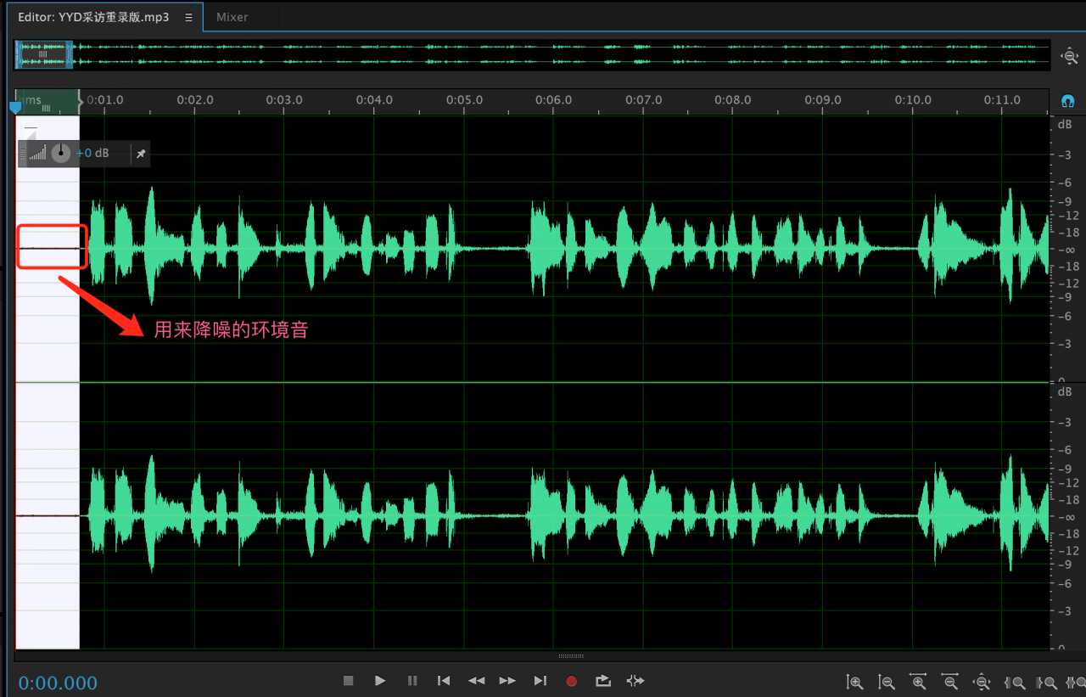Viewport: 1086px width, 697px height.
Task: Toggle snapping with the blue magnet icon
Action: 1068,101
